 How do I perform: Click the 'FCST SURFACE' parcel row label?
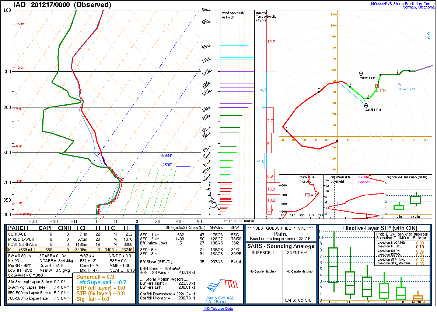22,244
